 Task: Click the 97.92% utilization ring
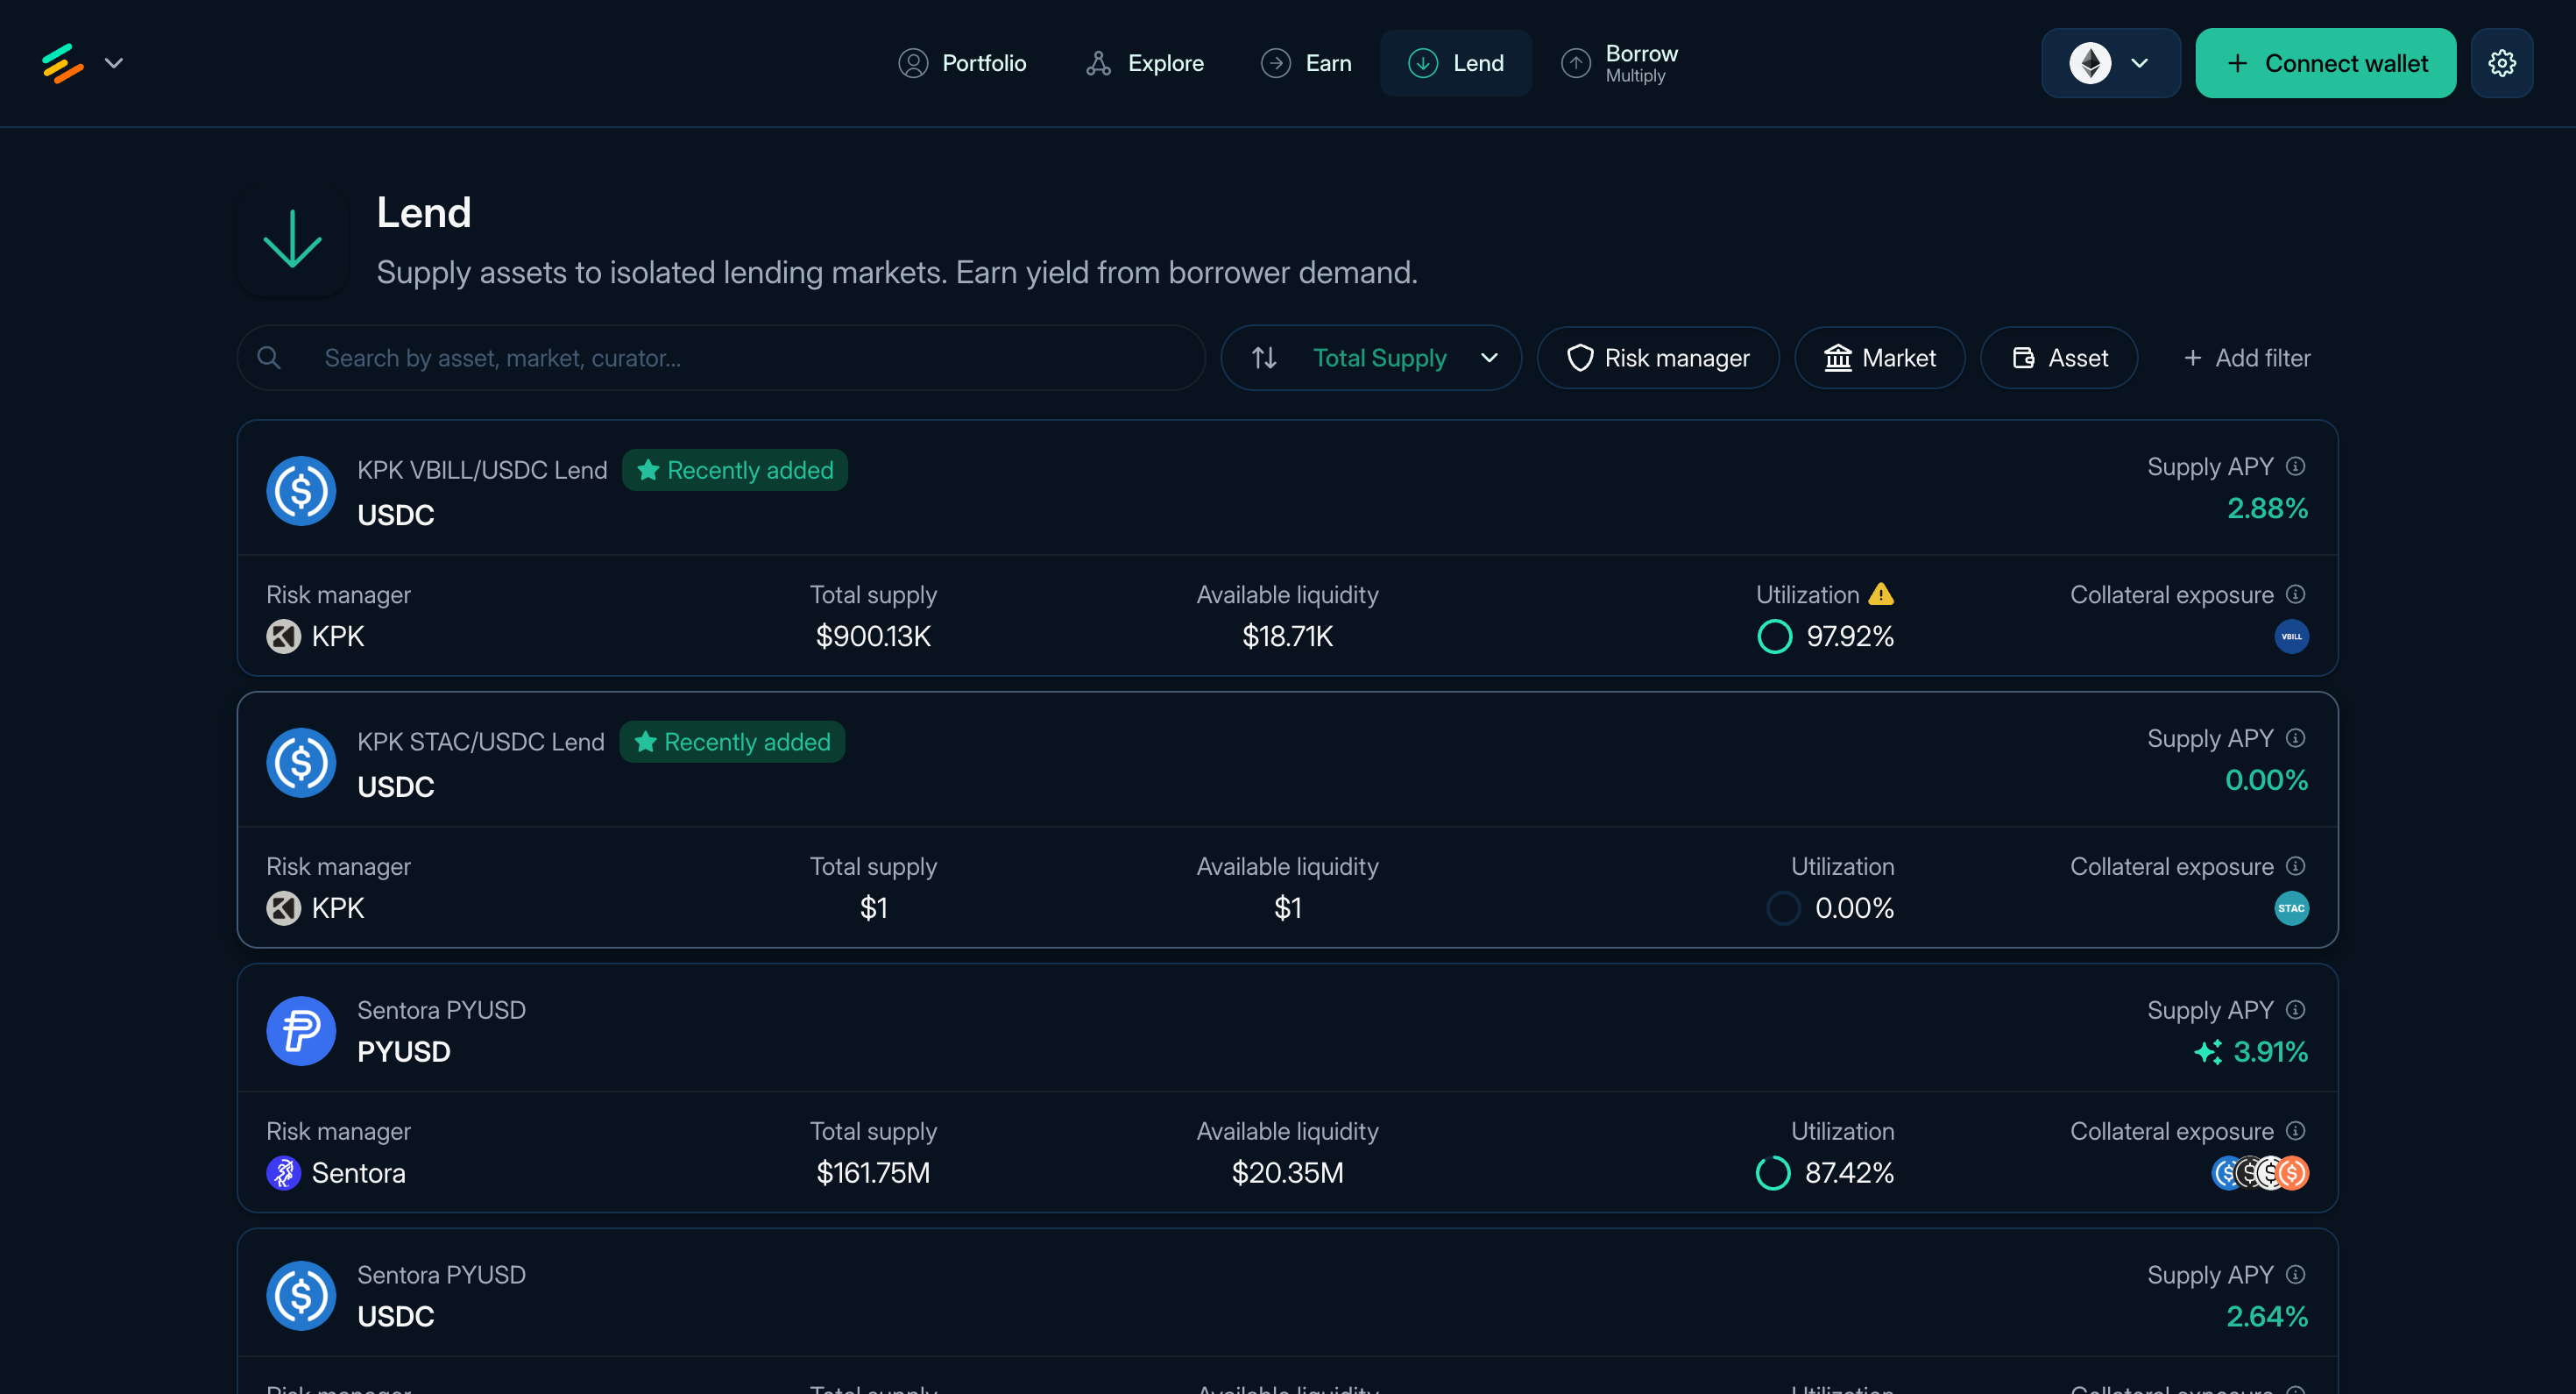[1775, 637]
